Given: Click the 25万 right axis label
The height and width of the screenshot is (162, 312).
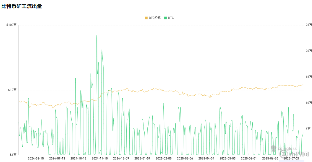Looking at the screenshot, I should (x=309, y=25).
